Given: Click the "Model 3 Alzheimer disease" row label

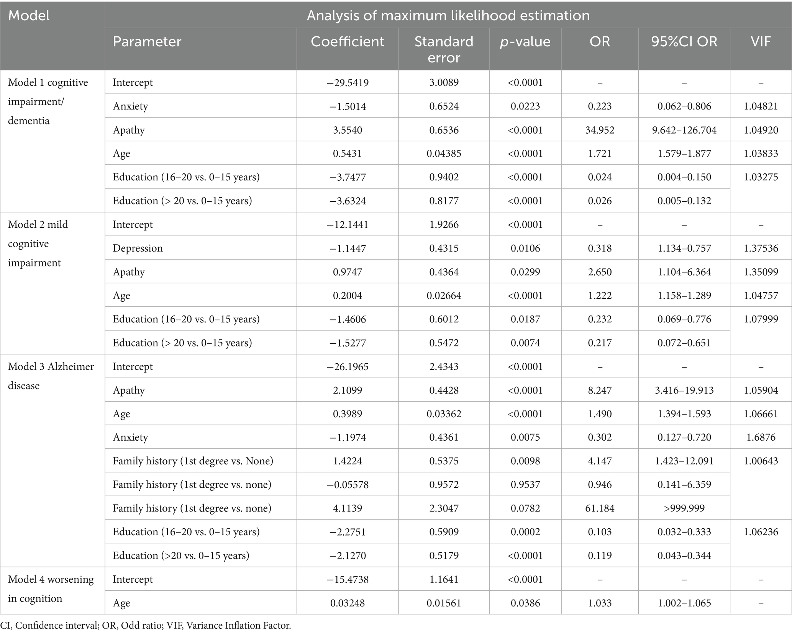Looking at the screenshot, I should [51, 376].
